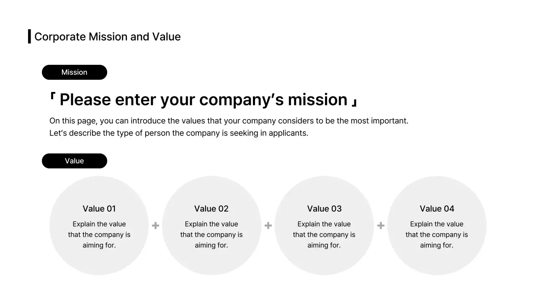This screenshot has height=301, width=536.
Task: Click the description text under Value 03
Action: 324,235
